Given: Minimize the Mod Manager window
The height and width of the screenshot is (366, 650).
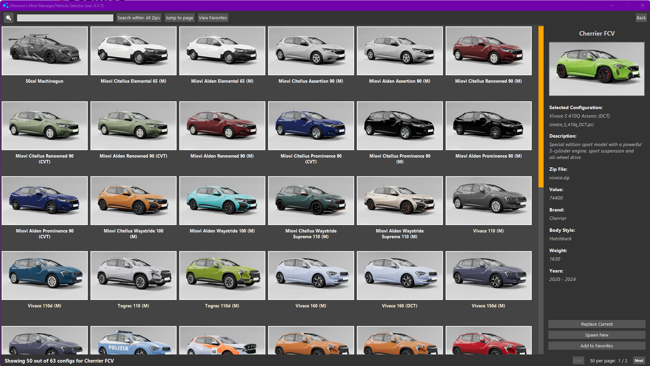Looking at the screenshot, I should point(612,5).
